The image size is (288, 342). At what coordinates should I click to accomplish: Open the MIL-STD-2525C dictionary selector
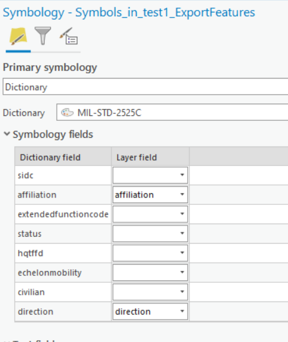click(172, 113)
